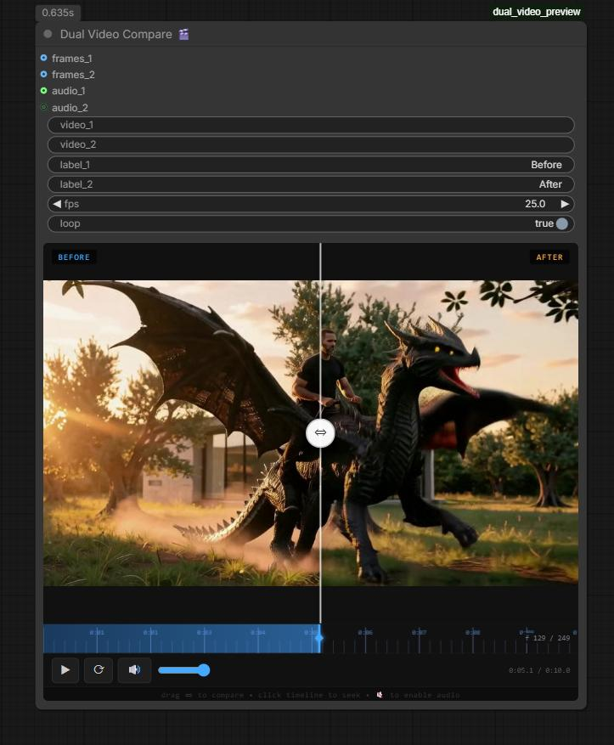Click the audio_2 connector dot

pos(43,107)
